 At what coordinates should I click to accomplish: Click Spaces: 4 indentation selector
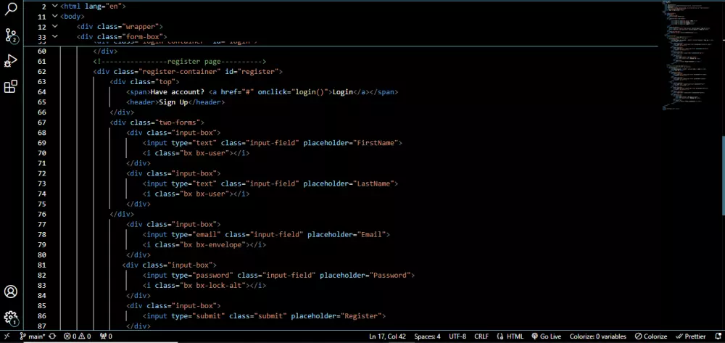coord(427,336)
